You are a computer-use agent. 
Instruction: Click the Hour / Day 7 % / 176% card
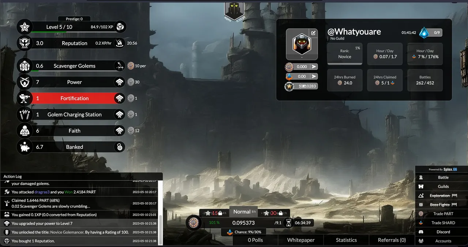pos(425,54)
